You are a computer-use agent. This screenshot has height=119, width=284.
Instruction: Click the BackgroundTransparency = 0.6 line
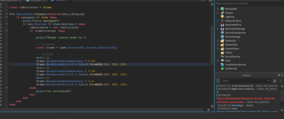(65, 81)
